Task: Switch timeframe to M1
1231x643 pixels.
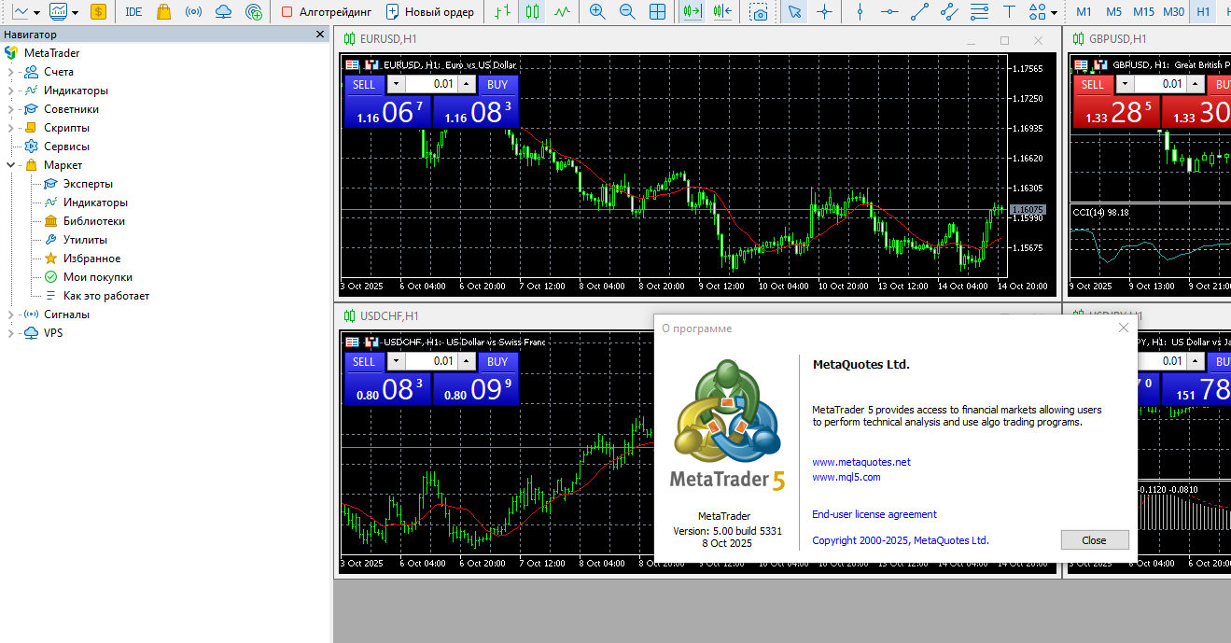Action: point(1084,12)
